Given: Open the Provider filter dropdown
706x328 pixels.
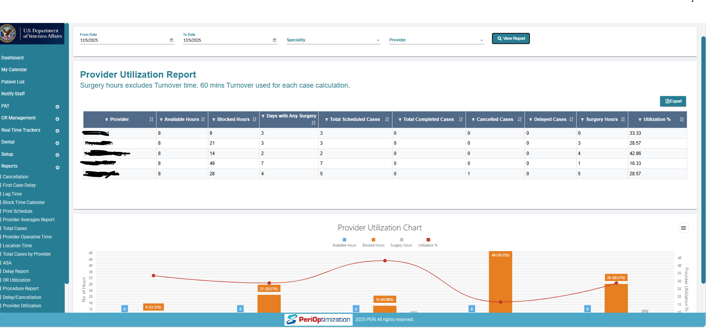Looking at the screenshot, I should coord(436,40).
